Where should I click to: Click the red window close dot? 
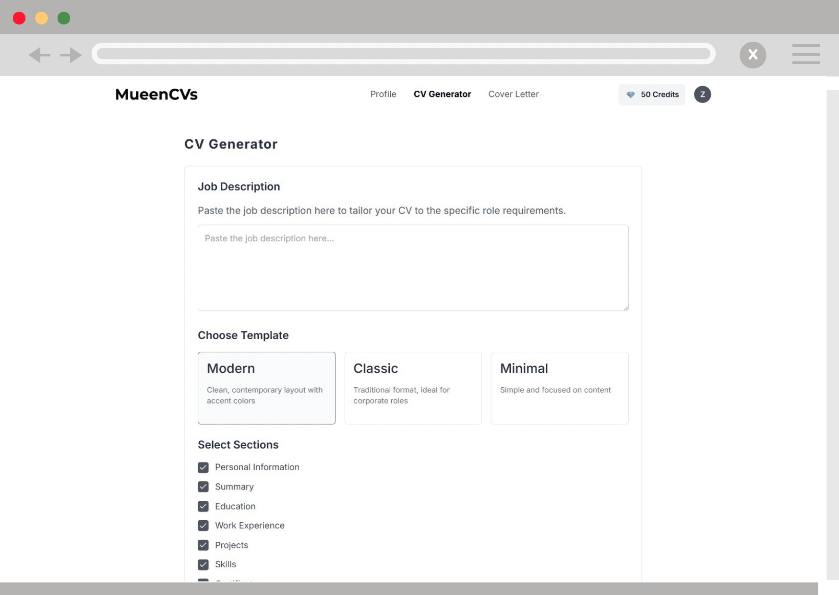19,18
